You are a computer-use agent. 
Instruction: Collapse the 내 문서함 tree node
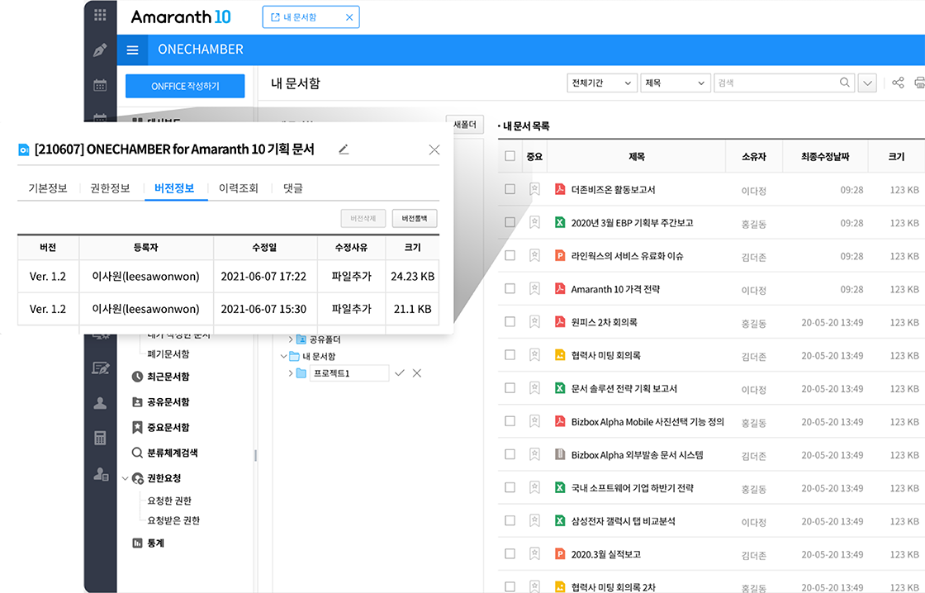284,357
